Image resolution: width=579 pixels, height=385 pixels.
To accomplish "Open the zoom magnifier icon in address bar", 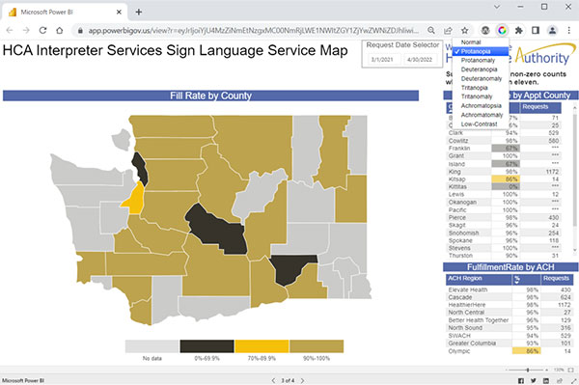I will tap(431, 31).
